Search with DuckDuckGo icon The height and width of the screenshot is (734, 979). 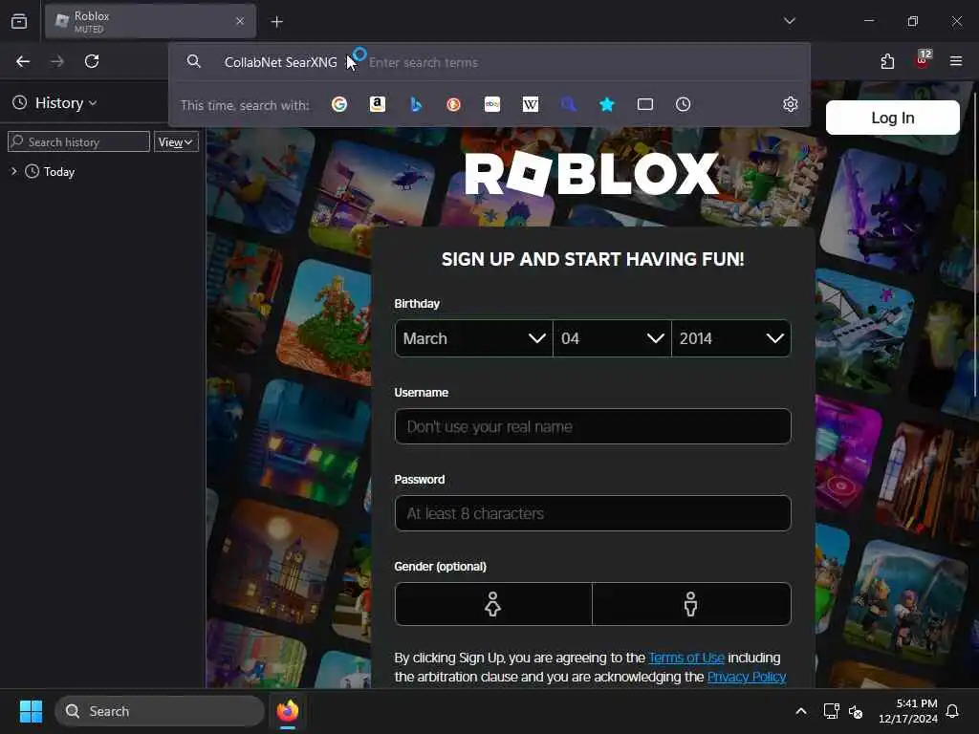coord(454,104)
